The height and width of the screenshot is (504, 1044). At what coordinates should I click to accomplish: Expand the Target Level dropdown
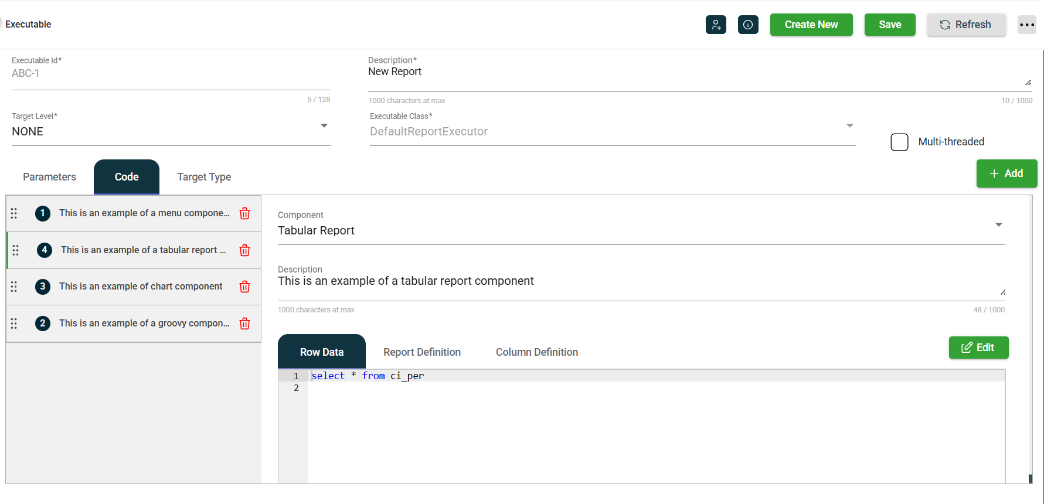(324, 126)
